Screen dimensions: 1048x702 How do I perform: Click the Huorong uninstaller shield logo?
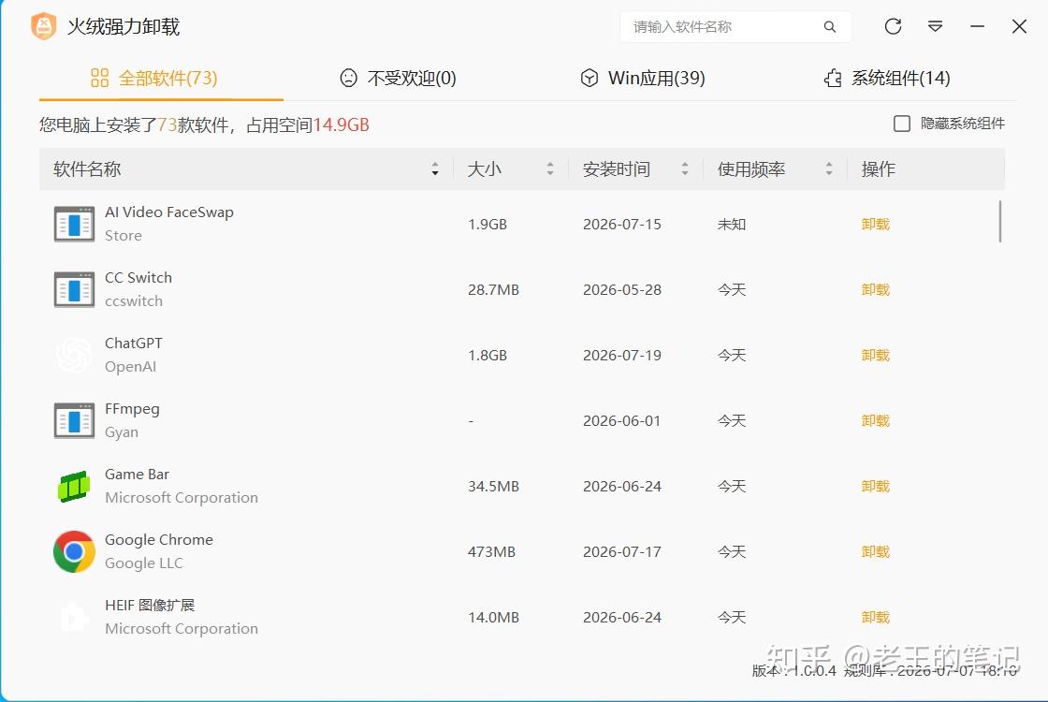click(43, 26)
